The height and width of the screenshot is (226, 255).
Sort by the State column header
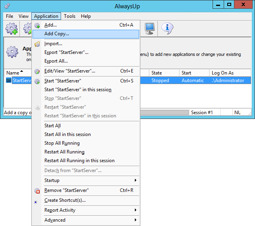[164, 73]
